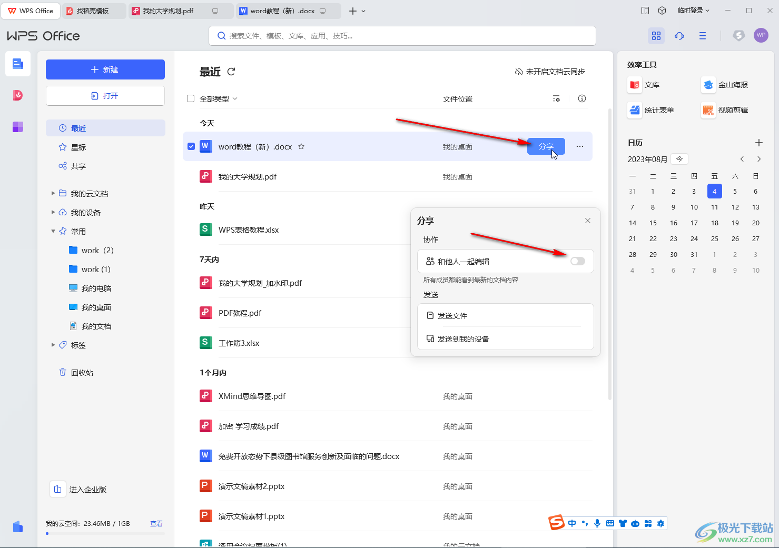The image size is (779, 548).
Task: Switch to 我的大学规划.pdf tab
Action: [181, 11]
